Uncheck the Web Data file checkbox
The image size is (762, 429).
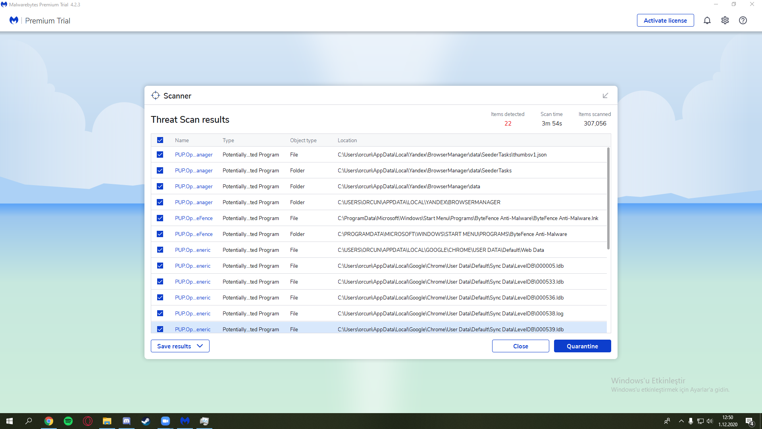[x=160, y=250]
